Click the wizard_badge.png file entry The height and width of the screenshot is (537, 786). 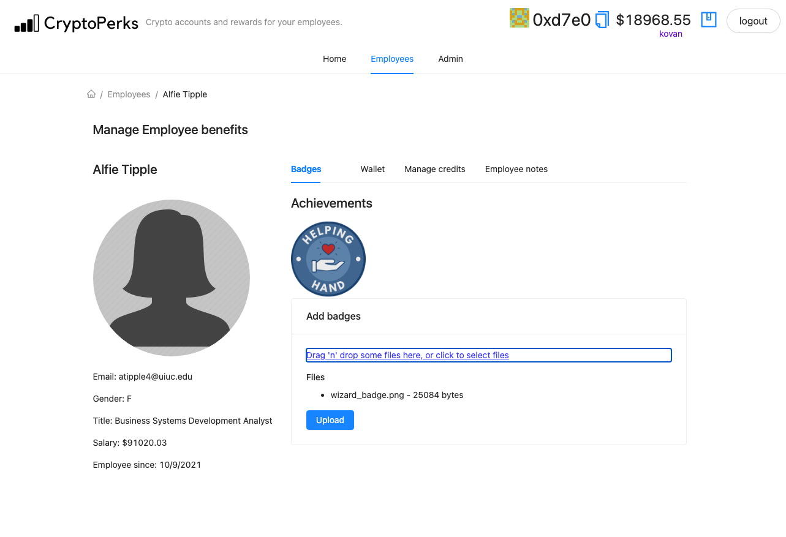(397, 395)
